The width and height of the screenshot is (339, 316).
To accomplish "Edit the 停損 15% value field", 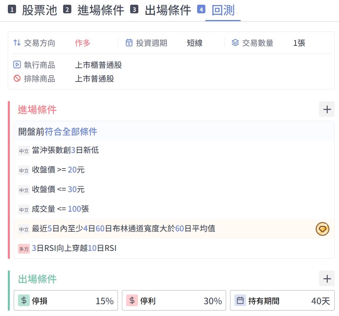I will coord(104,301).
